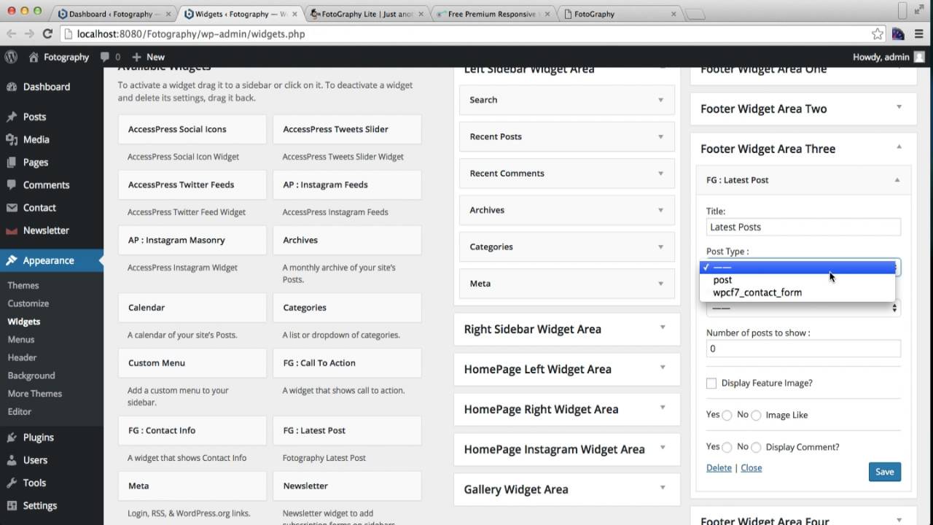The height and width of the screenshot is (525, 933).
Task: Click the home icon beside Fotography
Action: (34, 57)
